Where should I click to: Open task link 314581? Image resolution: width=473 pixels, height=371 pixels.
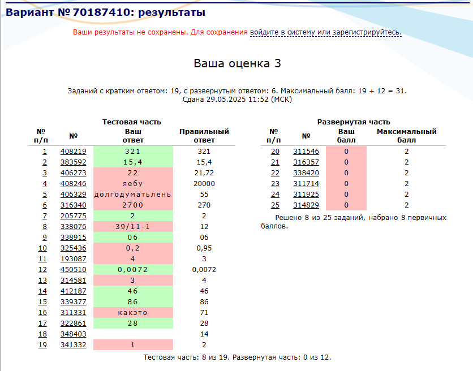[74, 280]
